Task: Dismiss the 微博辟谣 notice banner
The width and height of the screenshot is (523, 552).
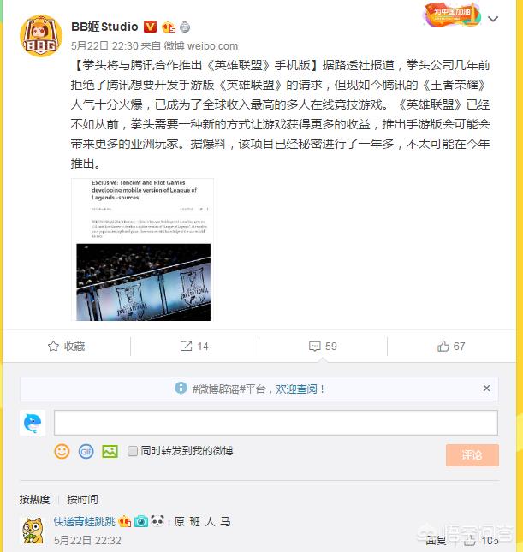Action: tap(486, 388)
